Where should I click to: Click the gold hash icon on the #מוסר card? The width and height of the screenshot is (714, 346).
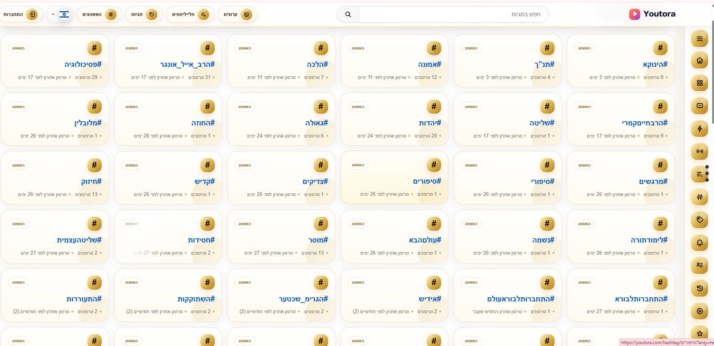click(x=321, y=224)
